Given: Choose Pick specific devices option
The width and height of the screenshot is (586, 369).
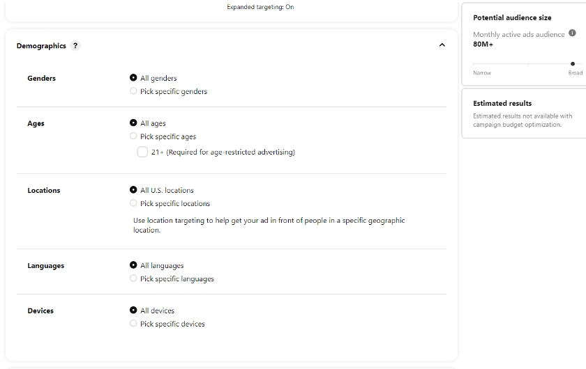Looking at the screenshot, I should click(x=133, y=324).
